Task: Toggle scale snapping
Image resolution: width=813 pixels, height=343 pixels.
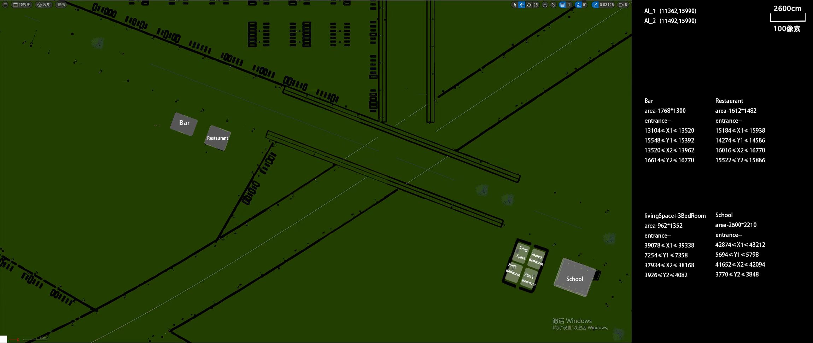Action: pos(595,5)
